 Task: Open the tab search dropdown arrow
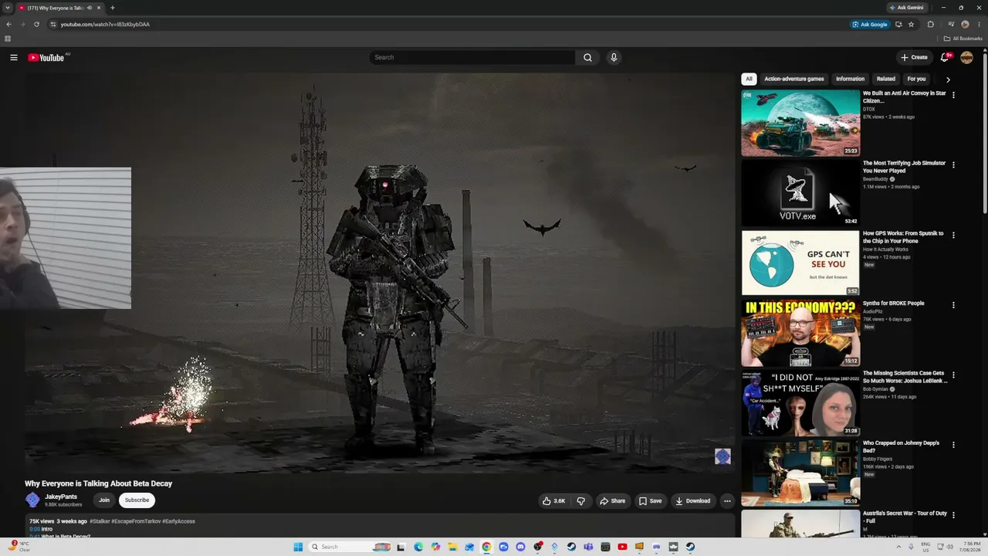click(8, 8)
